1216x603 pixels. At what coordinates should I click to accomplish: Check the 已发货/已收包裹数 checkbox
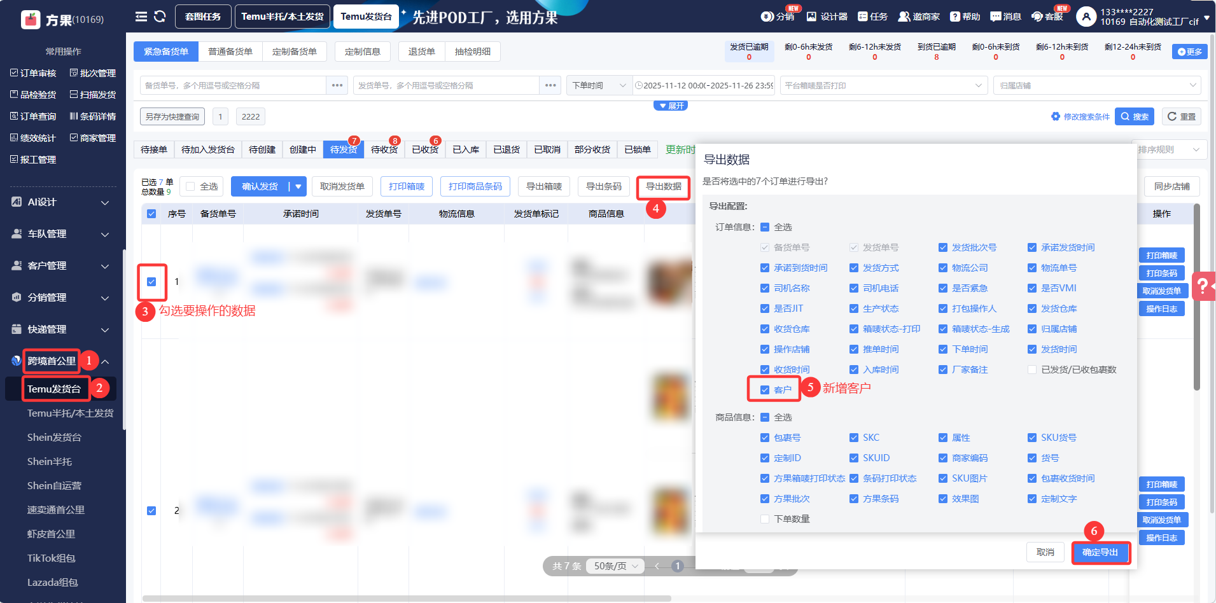coord(1032,370)
